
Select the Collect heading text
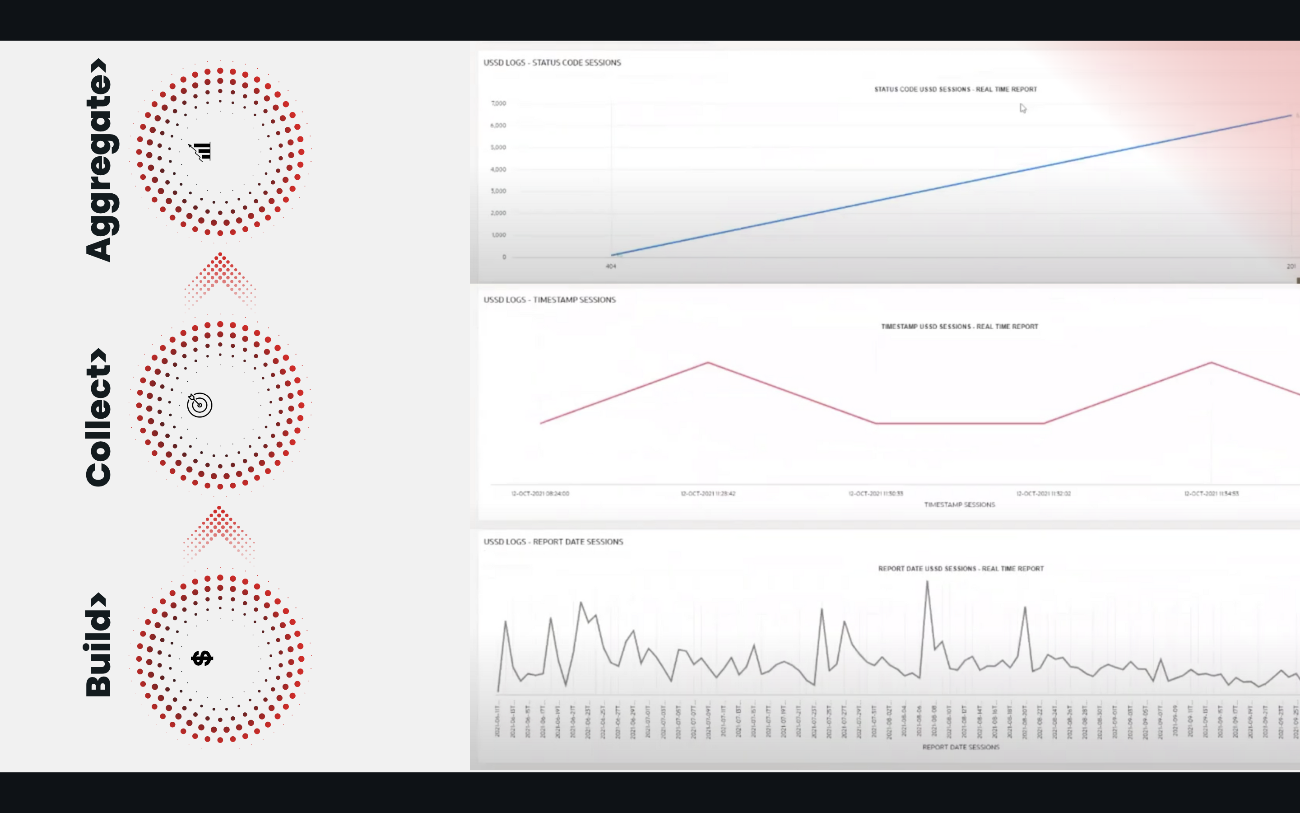coord(99,417)
